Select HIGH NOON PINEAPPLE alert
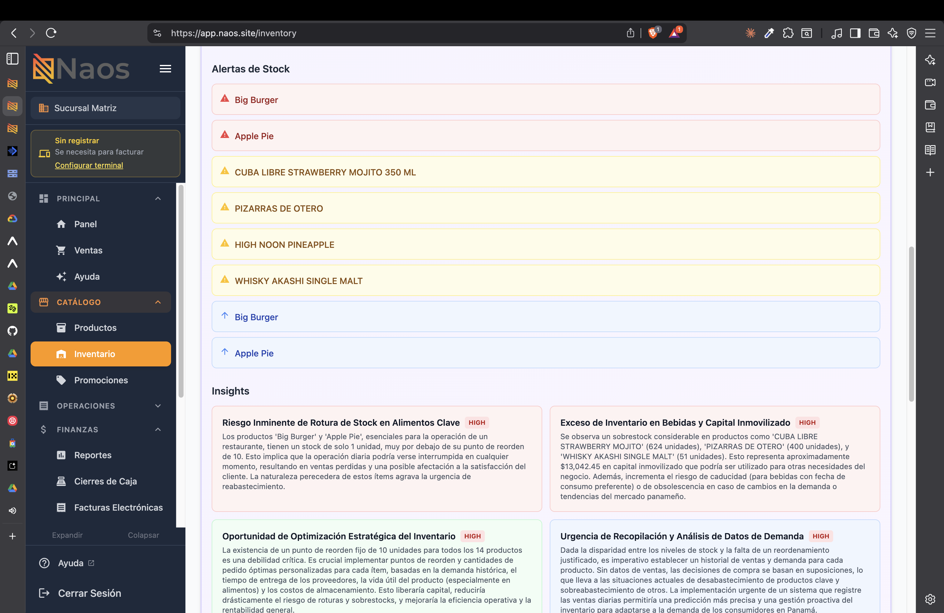 pos(546,244)
